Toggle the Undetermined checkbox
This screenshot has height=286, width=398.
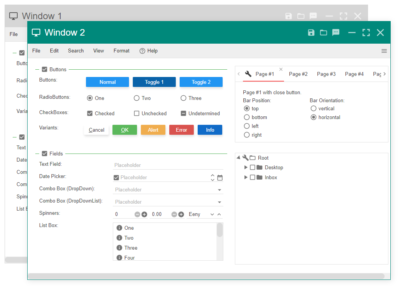point(183,113)
